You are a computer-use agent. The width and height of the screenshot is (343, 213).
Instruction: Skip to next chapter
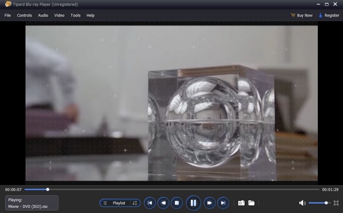pyautogui.click(x=223, y=203)
